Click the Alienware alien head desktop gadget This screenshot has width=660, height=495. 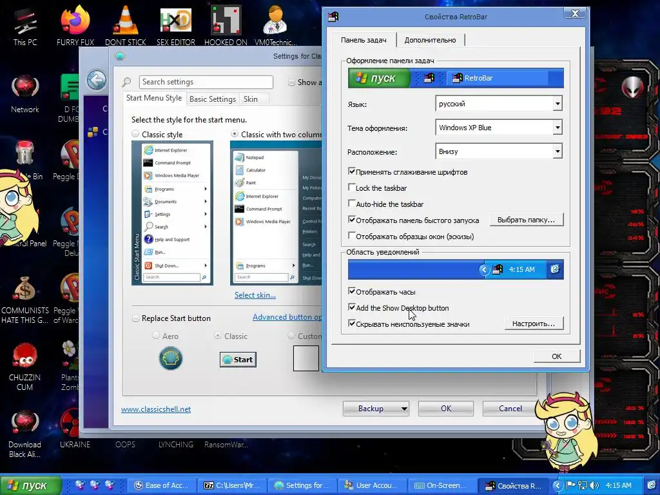click(632, 87)
